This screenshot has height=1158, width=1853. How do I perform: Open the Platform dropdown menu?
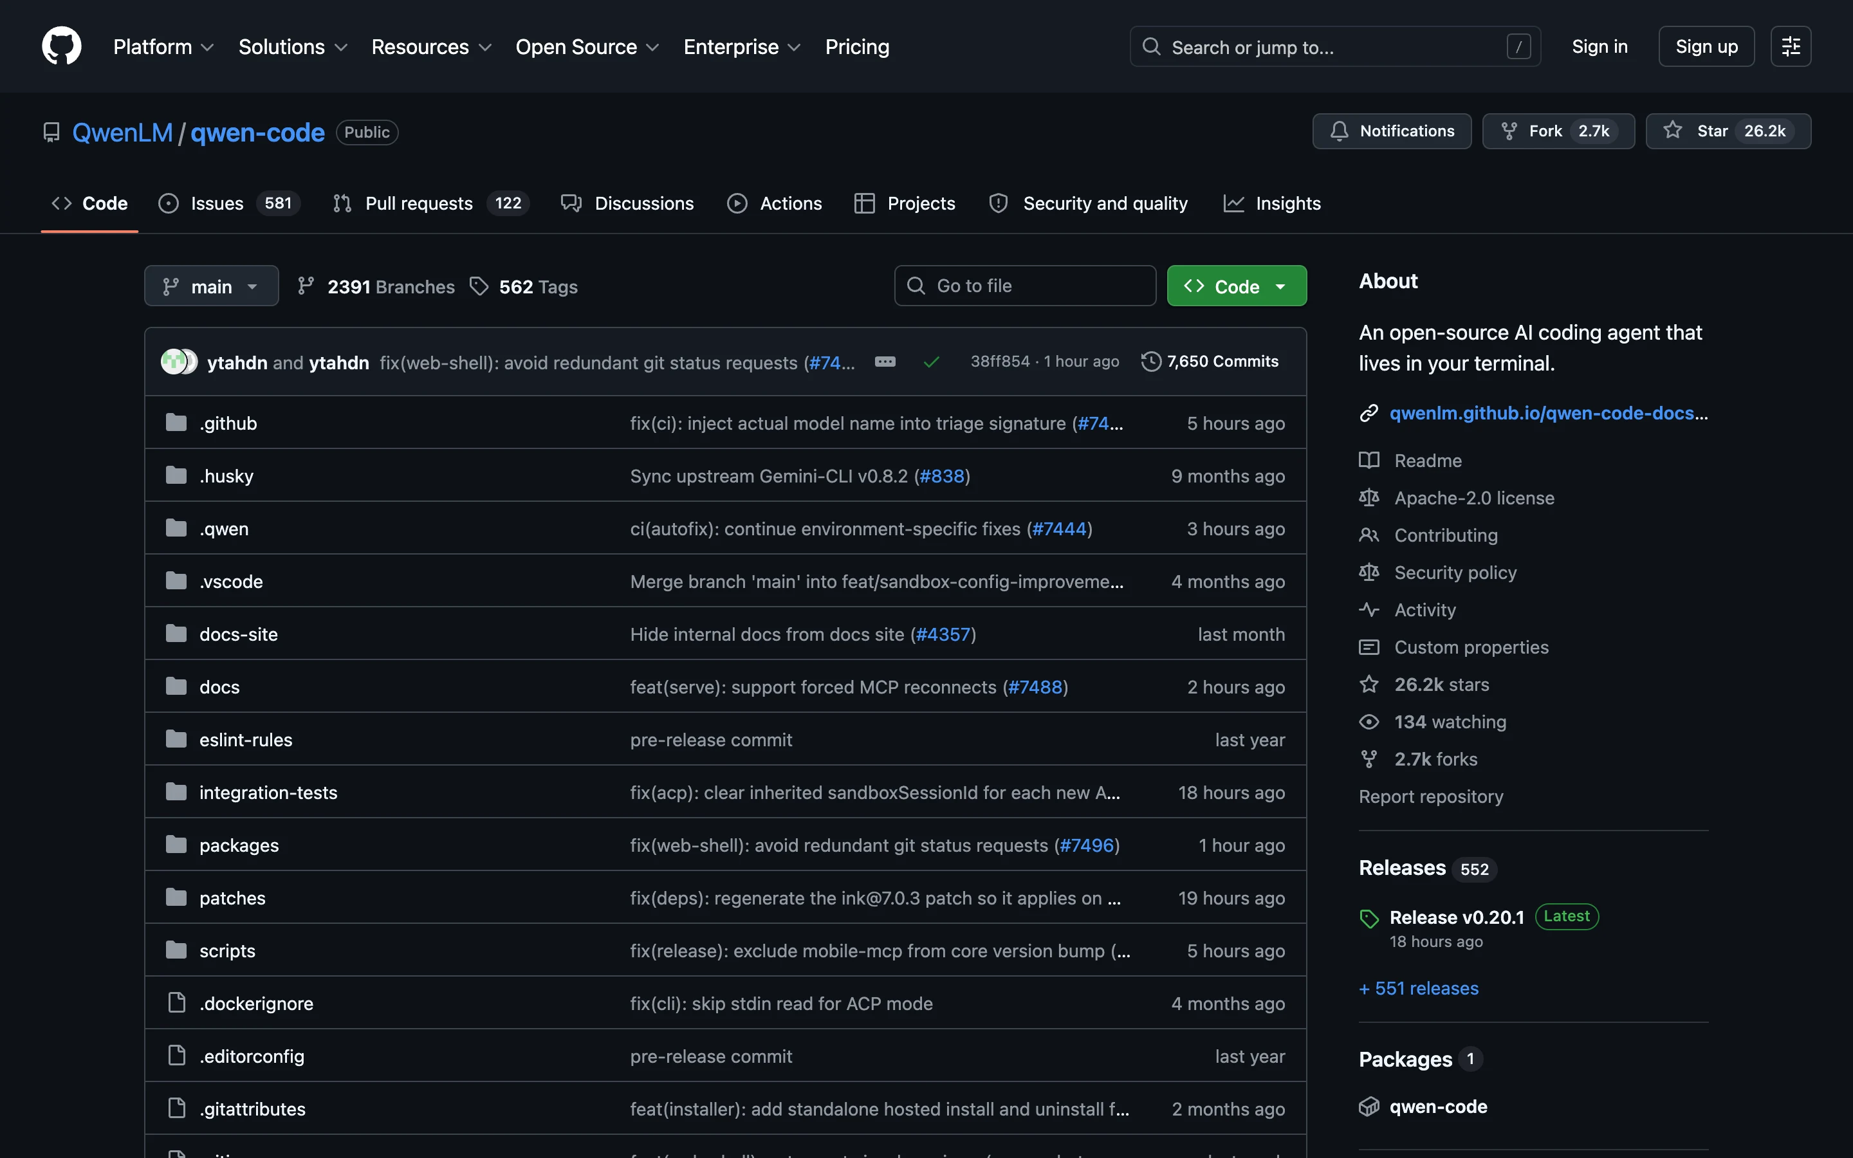[164, 47]
